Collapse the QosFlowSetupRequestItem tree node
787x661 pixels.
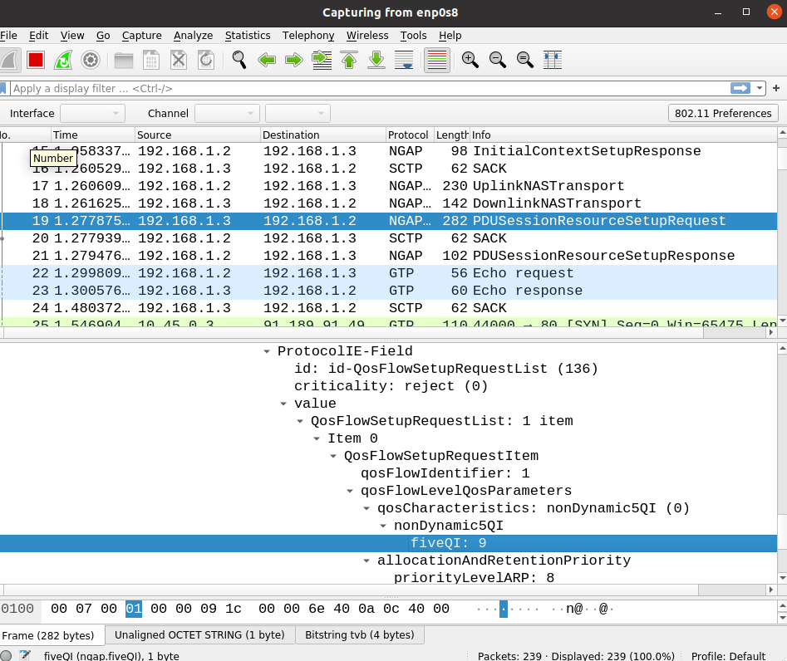pyautogui.click(x=332, y=455)
